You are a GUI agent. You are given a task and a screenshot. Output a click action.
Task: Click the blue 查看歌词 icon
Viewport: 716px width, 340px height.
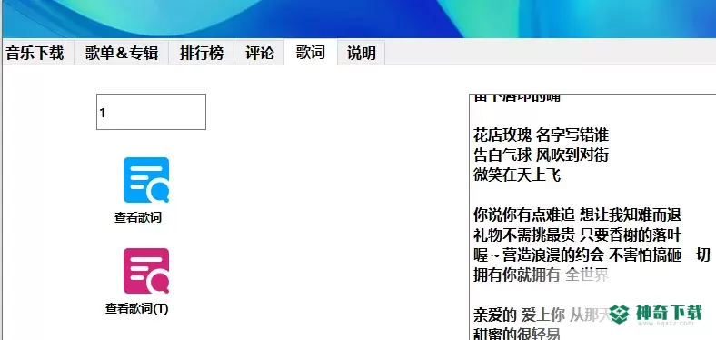tap(146, 180)
